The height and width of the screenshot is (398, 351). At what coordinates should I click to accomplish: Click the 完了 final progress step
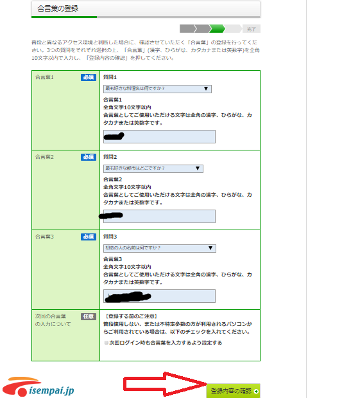[252, 29]
